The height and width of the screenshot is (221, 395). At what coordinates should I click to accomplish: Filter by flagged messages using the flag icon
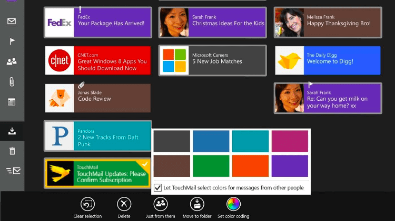pyautogui.click(x=11, y=41)
